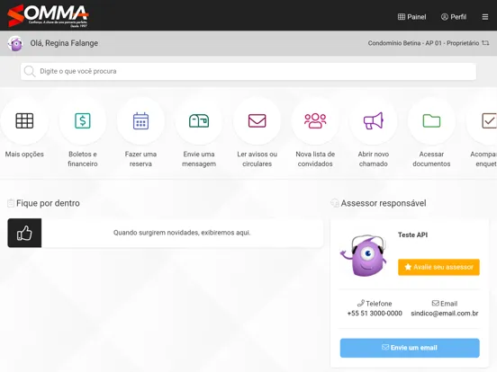Click the purple mascot assessor image
Image resolution: width=497 pixels, height=372 pixels.
[x=364, y=255]
